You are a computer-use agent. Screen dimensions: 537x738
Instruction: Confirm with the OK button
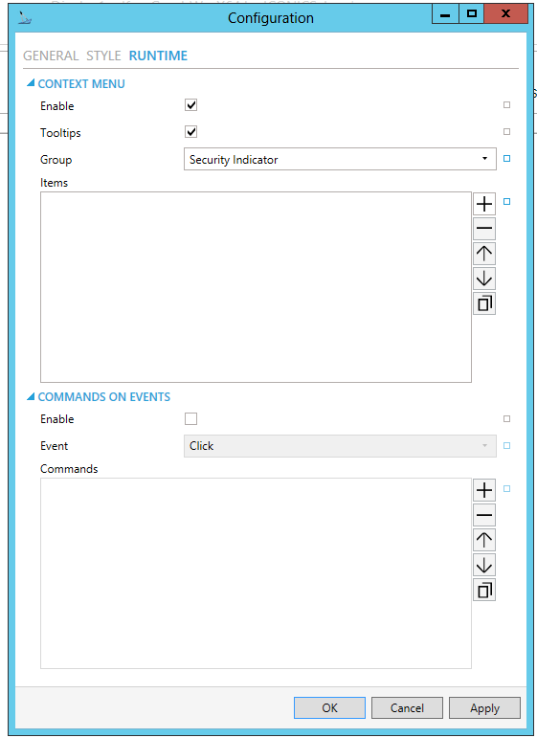point(329,708)
